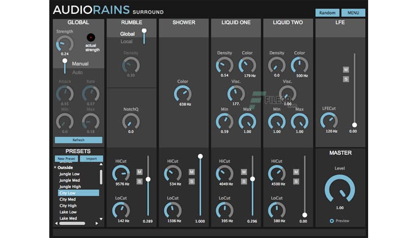Click the preset list scroll-right arrow
This screenshot has width=412, height=238.
click(x=97, y=223)
